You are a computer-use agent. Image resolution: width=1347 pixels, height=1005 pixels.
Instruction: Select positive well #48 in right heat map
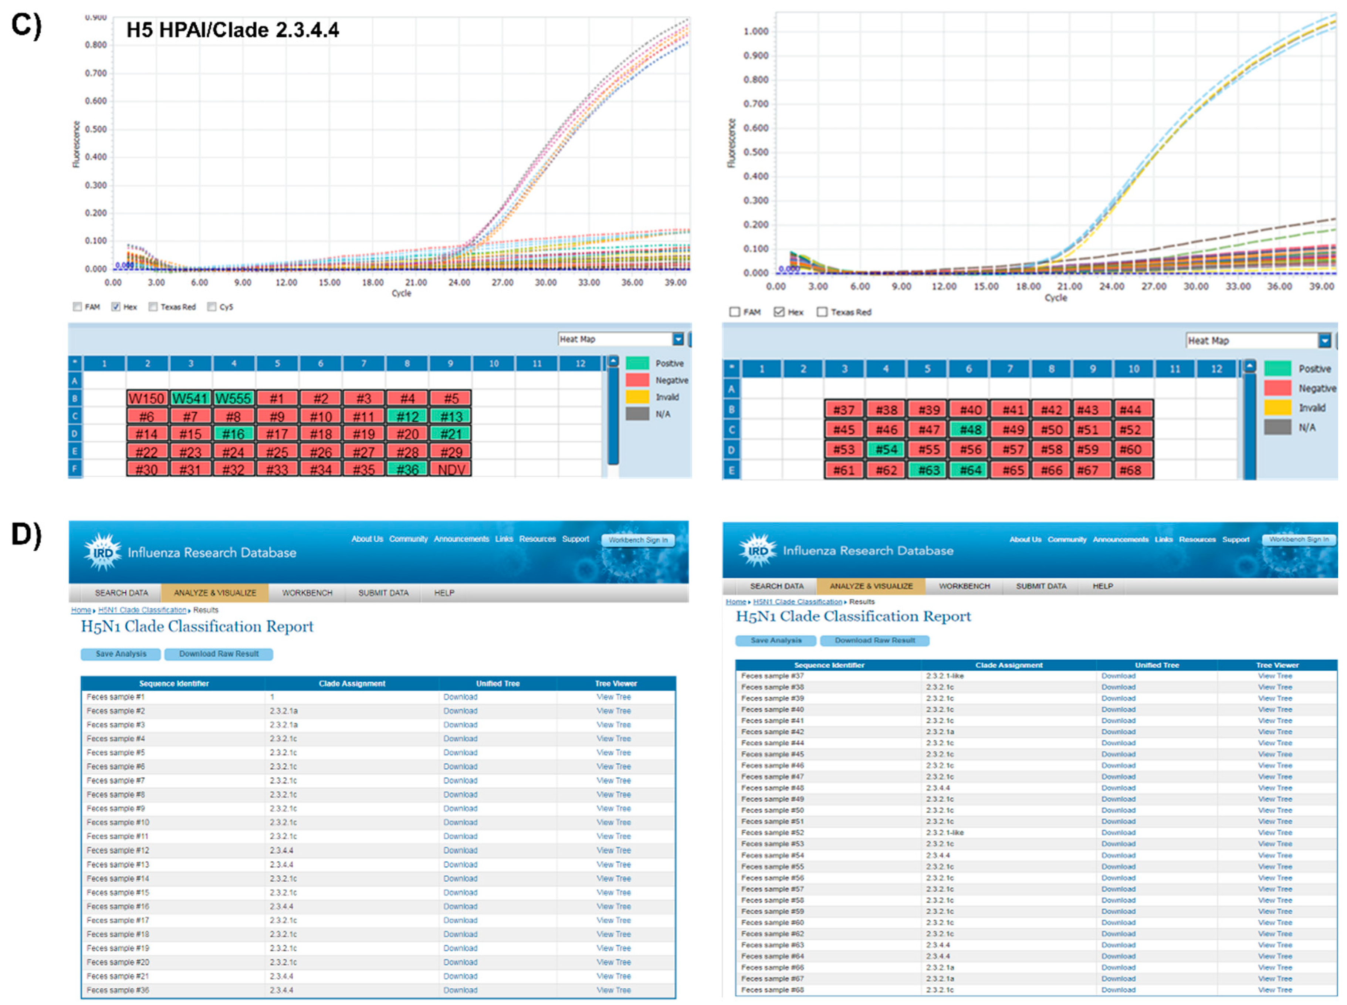[970, 430]
